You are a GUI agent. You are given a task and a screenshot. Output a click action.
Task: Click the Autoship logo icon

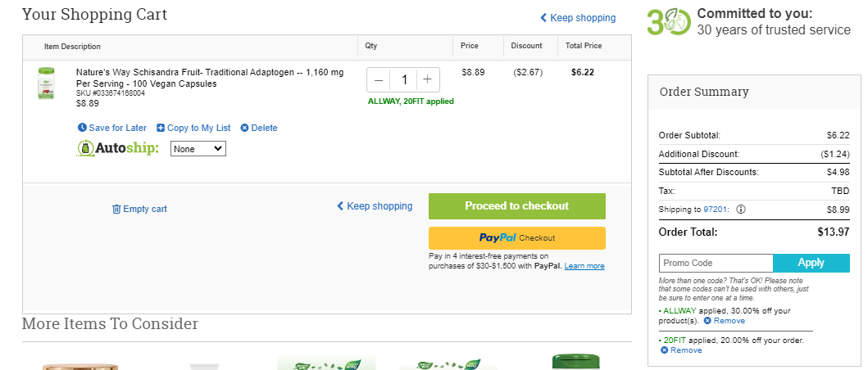[x=84, y=148]
